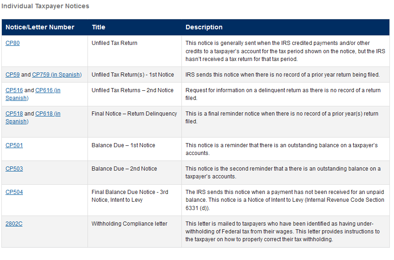The width and height of the screenshot is (394, 260).
Task: Click the CP59 notice link
Action: coord(12,75)
